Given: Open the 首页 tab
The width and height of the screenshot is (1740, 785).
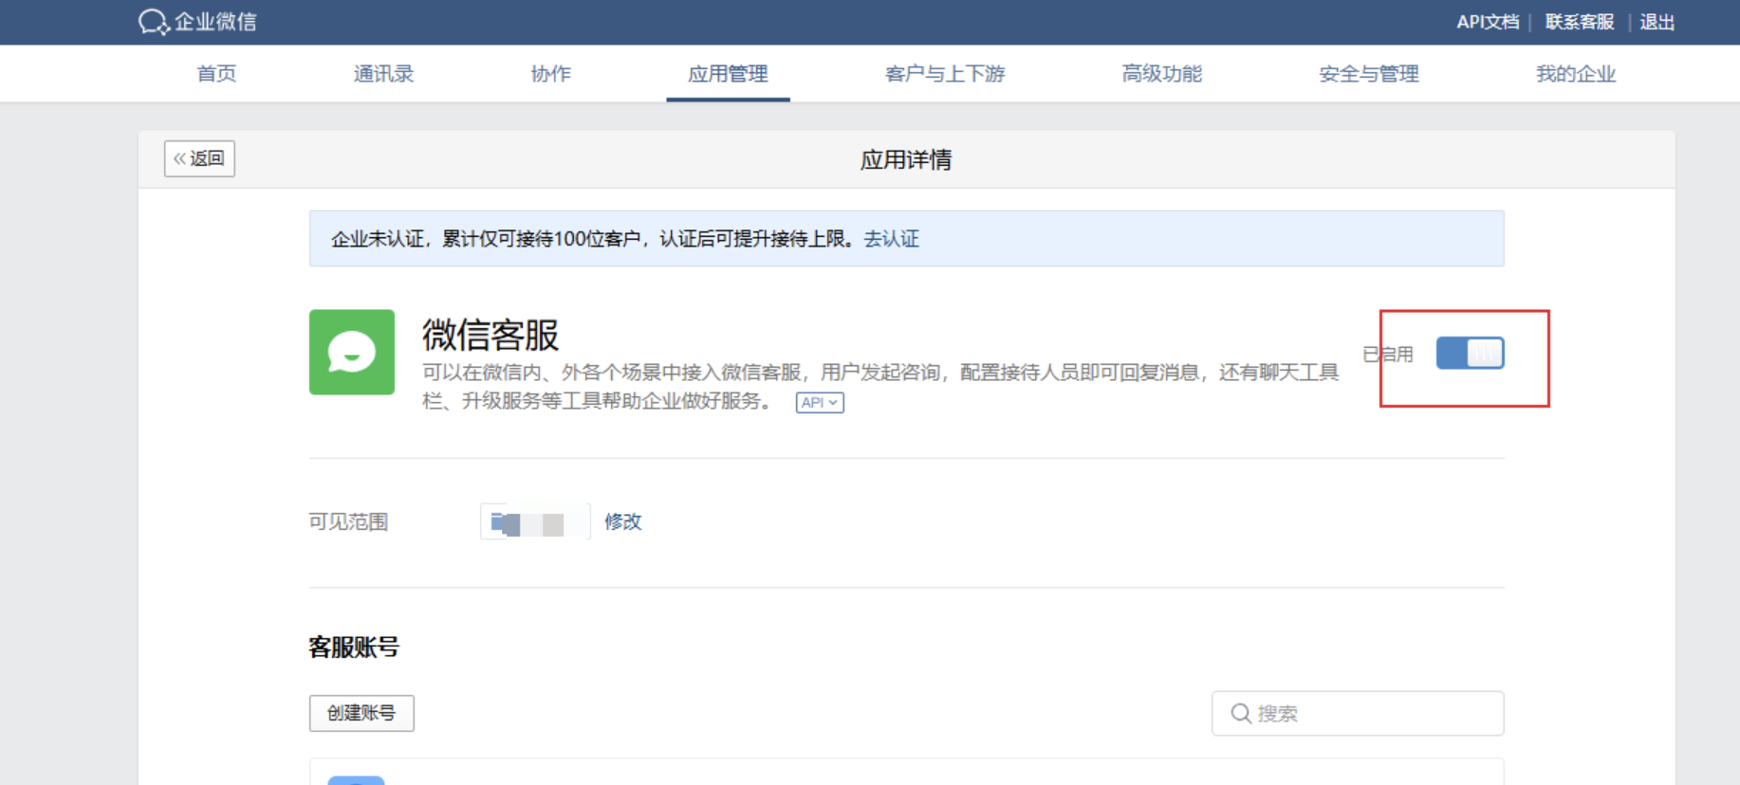Looking at the screenshot, I should pyautogui.click(x=216, y=74).
